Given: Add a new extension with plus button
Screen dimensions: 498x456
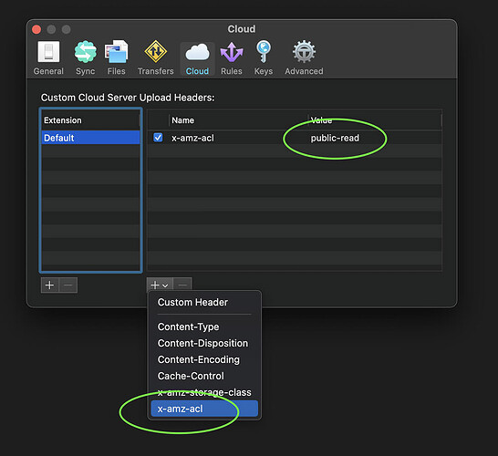Looking at the screenshot, I should click(x=49, y=285).
